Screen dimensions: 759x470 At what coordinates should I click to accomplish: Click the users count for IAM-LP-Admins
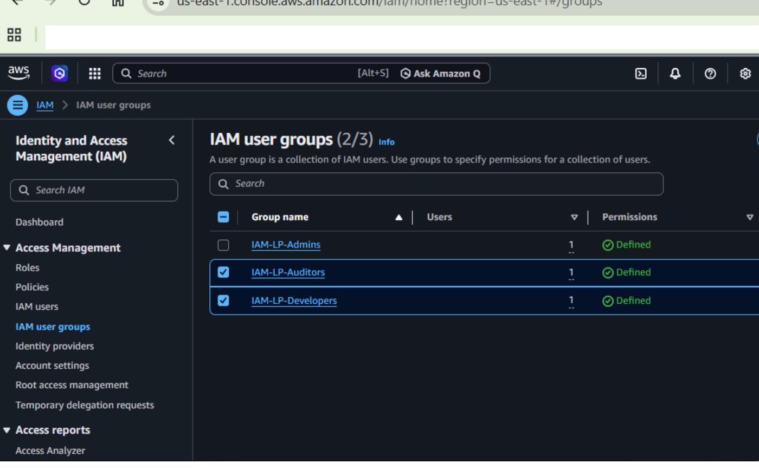click(x=571, y=245)
